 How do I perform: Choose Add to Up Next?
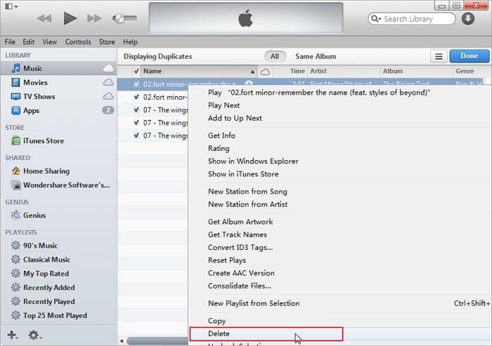point(340,118)
